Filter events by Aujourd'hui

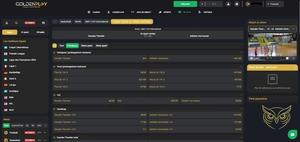17,126
